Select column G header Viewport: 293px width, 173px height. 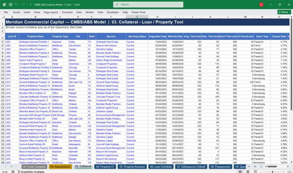point(137,17)
